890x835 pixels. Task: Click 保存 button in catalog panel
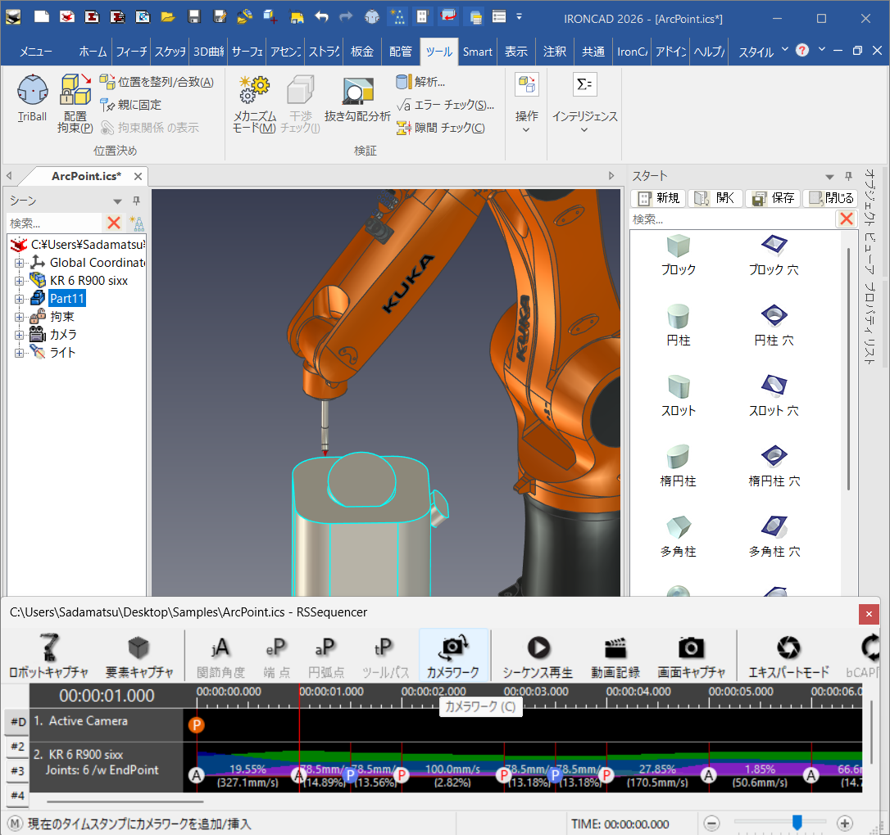tap(773, 198)
